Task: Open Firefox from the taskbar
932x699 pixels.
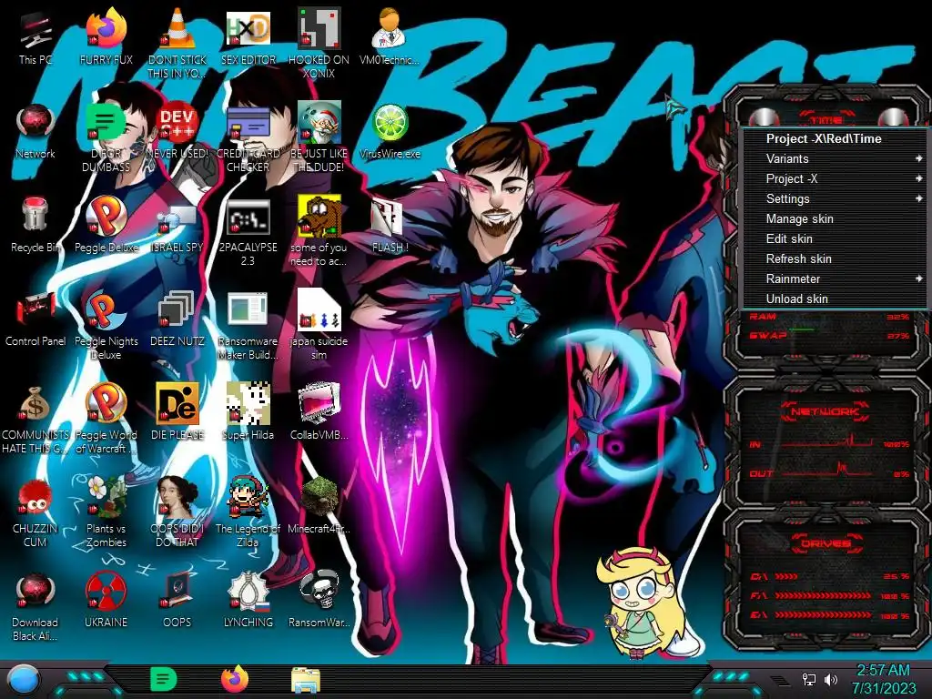Action: click(235, 679)
